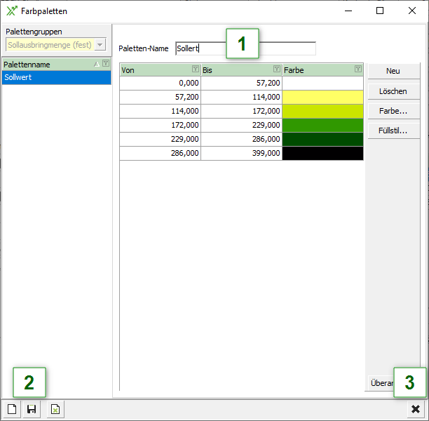Click sort arrow in Palettenname header
429x421 pixels.
[97, 64]
